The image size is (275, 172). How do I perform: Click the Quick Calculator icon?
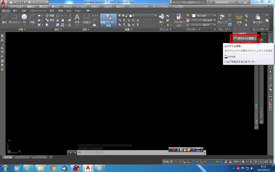coord(246,25)
